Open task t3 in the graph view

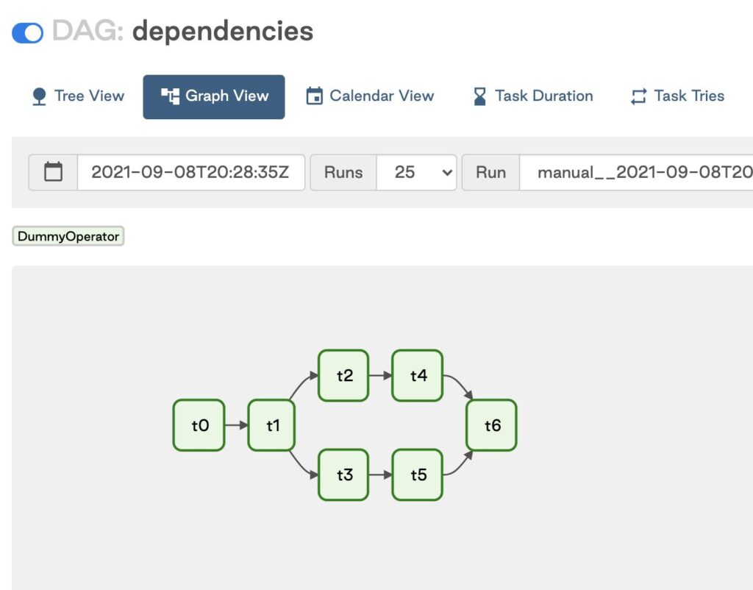pos(343,475)
